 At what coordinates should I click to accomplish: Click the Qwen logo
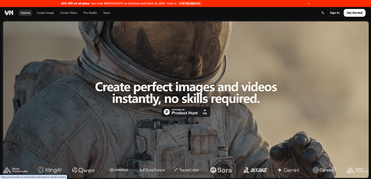(x=83, y=170)
